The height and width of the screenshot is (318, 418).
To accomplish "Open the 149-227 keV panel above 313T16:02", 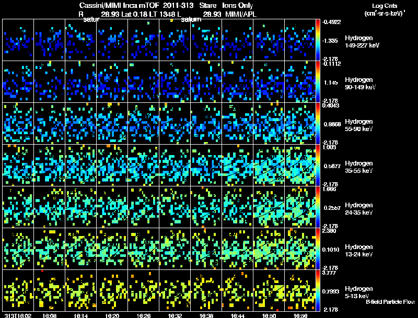I will tap(18, 40).
